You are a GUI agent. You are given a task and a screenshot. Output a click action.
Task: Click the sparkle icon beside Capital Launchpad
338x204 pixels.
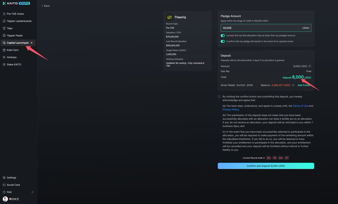pyautogui.click(x=32, y=43)
